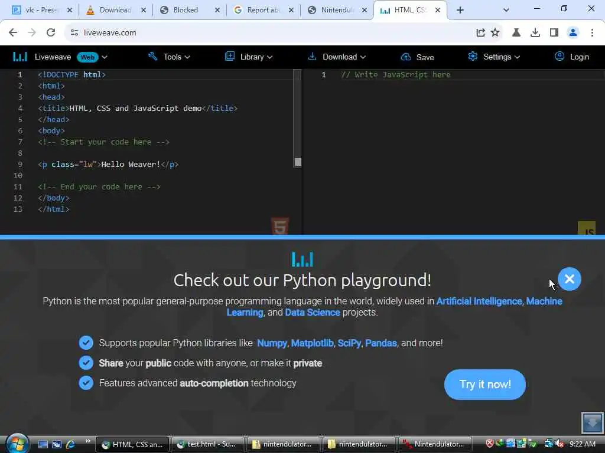
Task: Open the Download menu in Liveweave
Action: point(344,57)
